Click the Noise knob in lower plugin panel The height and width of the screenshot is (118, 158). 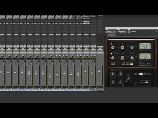coord(128,78)
